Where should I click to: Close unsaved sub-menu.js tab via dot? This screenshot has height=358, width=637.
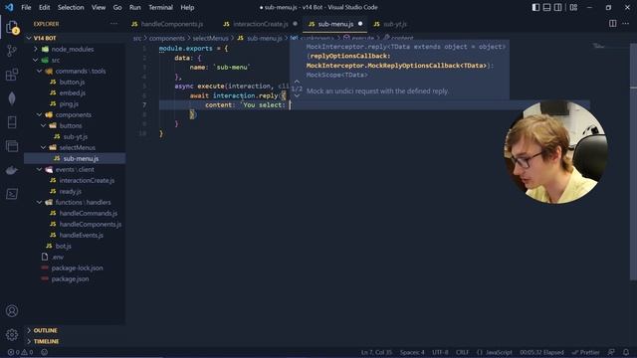click(360, 24)
